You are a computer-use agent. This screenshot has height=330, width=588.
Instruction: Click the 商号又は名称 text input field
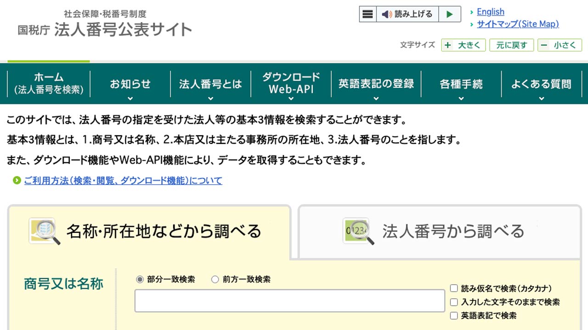(290, 301)
